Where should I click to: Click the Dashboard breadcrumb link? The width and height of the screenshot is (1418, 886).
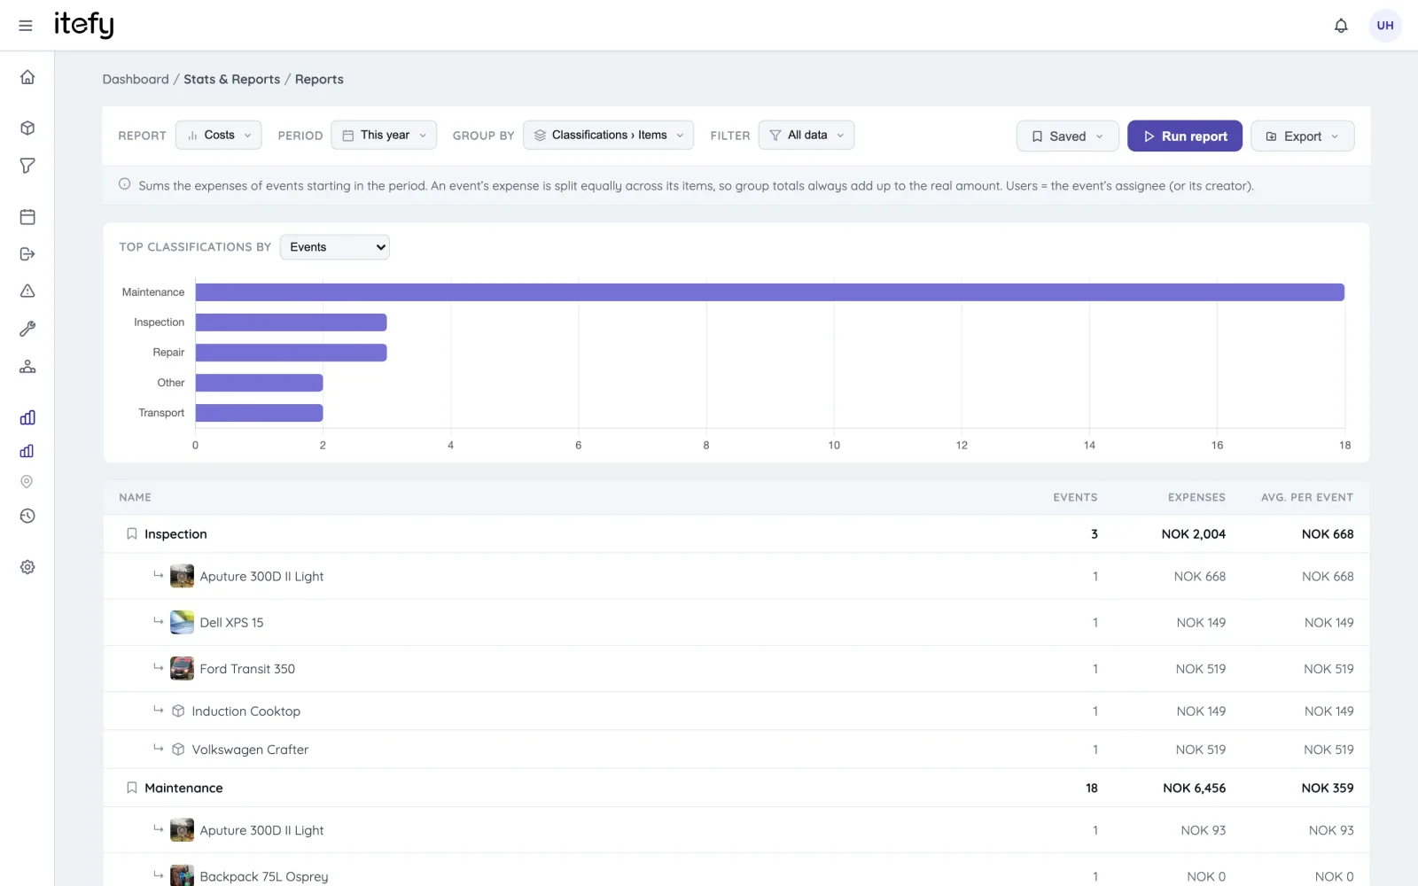coord(136,79)
